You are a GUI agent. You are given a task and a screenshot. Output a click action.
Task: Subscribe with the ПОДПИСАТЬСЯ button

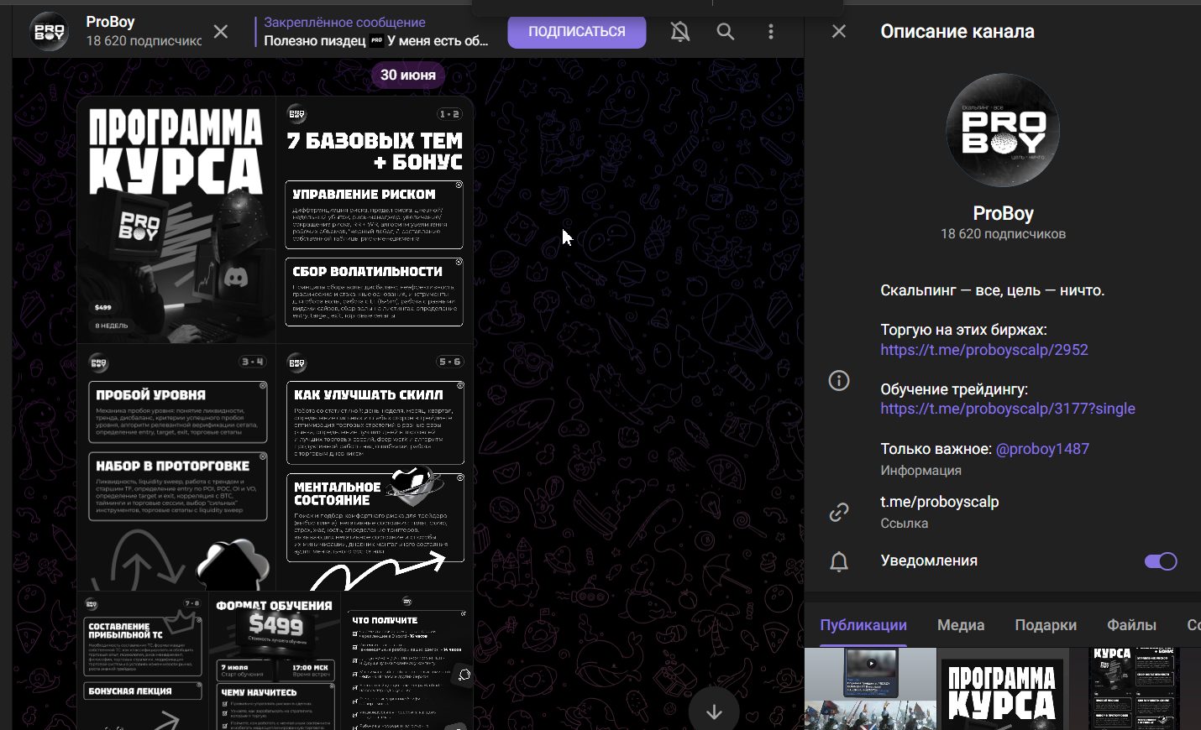(x=577, y=32)
